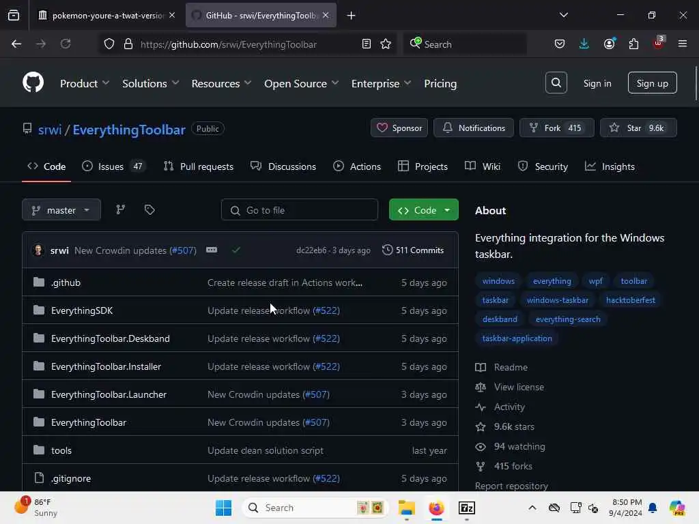Expand commit message ellipsis for srwi commit
Image resolution: width=699 pixels, height=524 pixels.
[212, 250]
